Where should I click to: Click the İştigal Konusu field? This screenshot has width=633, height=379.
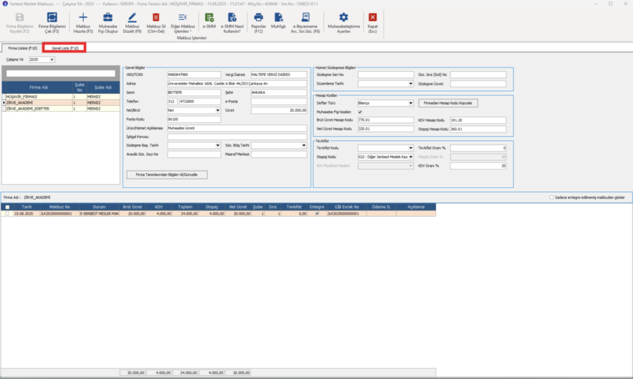(237, 137)
